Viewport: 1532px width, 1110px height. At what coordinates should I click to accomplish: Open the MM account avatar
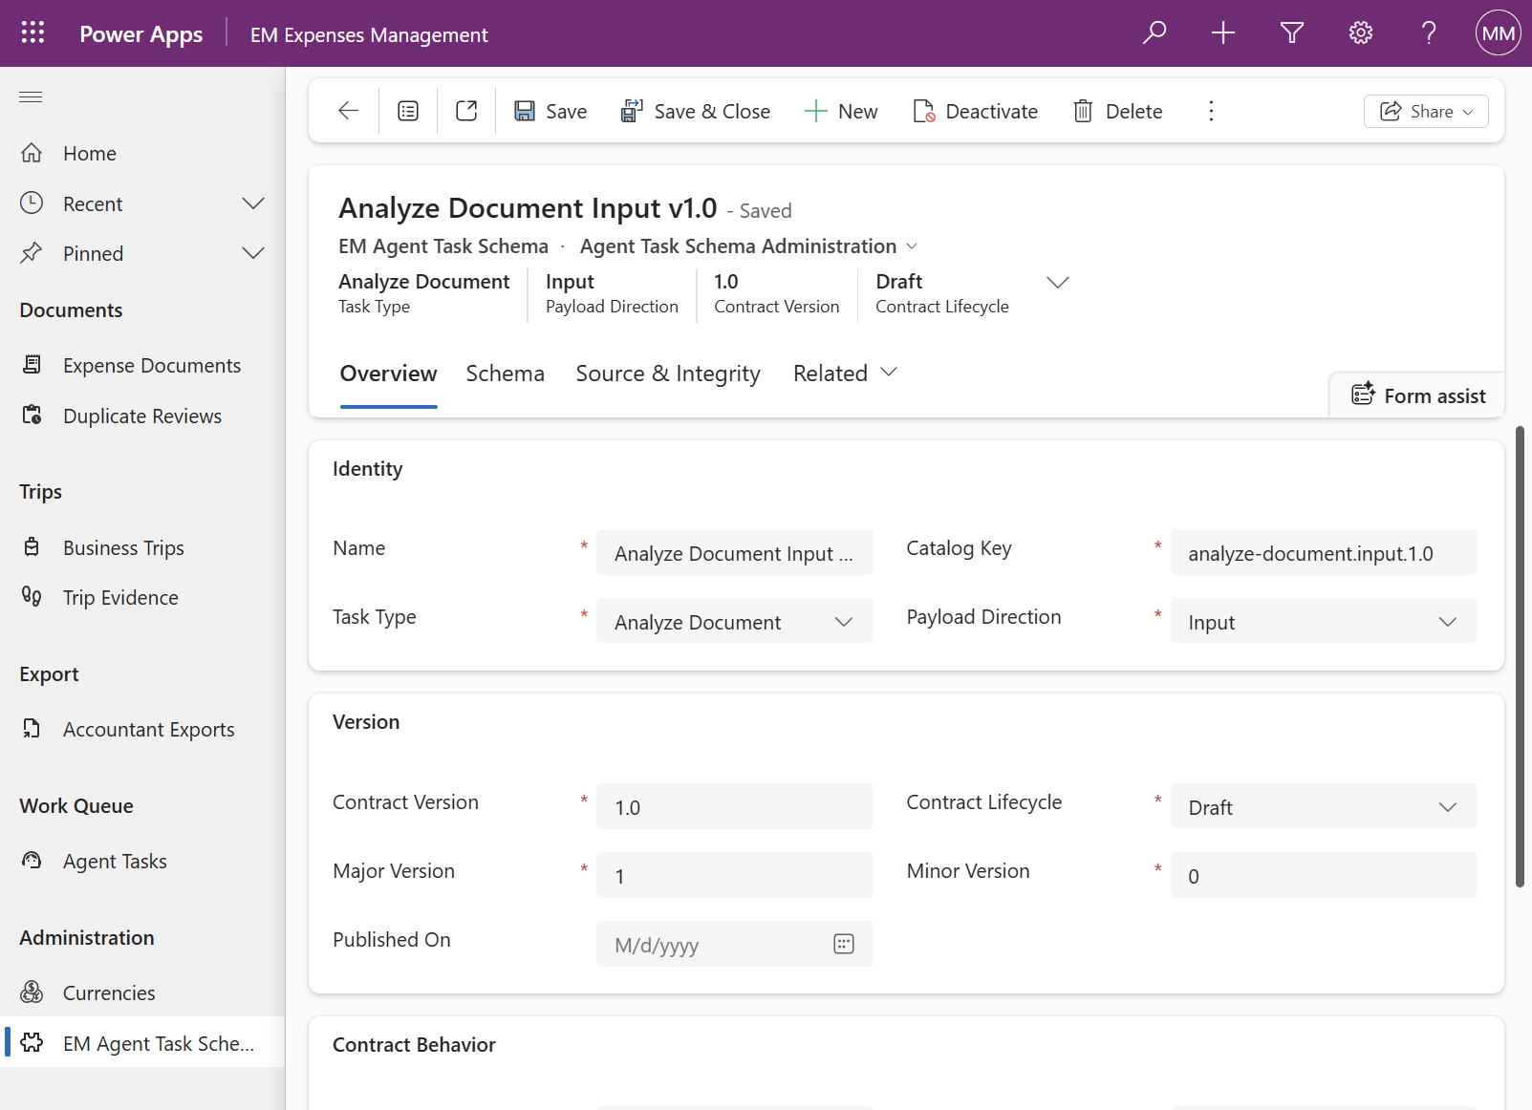[1498, 33]
